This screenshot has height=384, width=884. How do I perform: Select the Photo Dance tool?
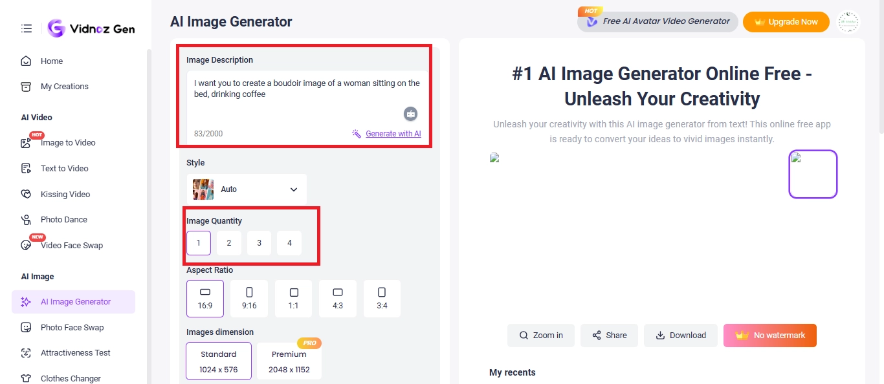point(64,219)
